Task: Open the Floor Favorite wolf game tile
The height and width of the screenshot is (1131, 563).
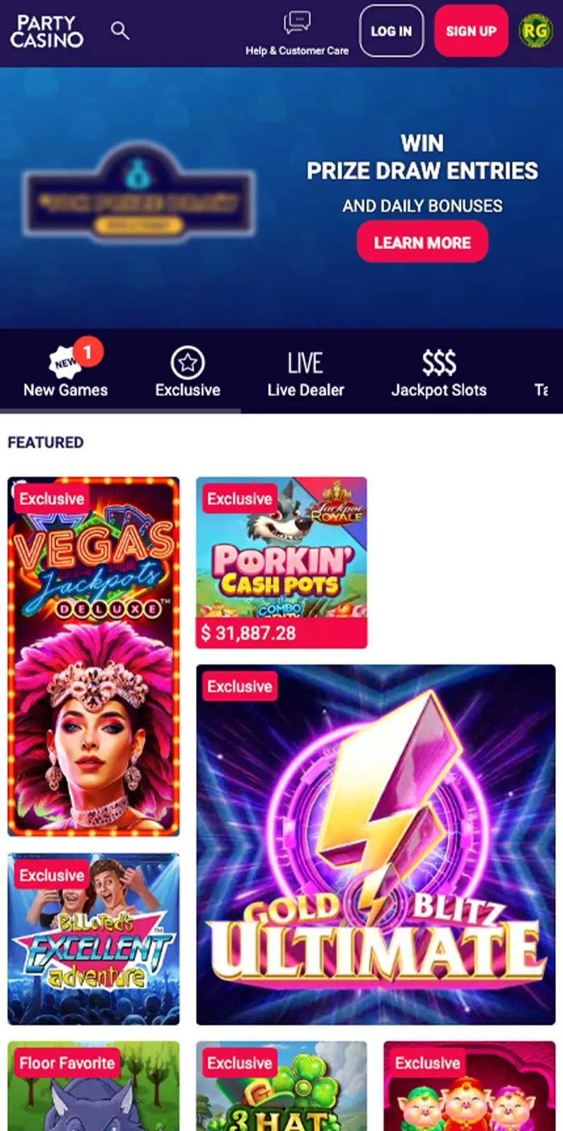Action: (93, 1086)
